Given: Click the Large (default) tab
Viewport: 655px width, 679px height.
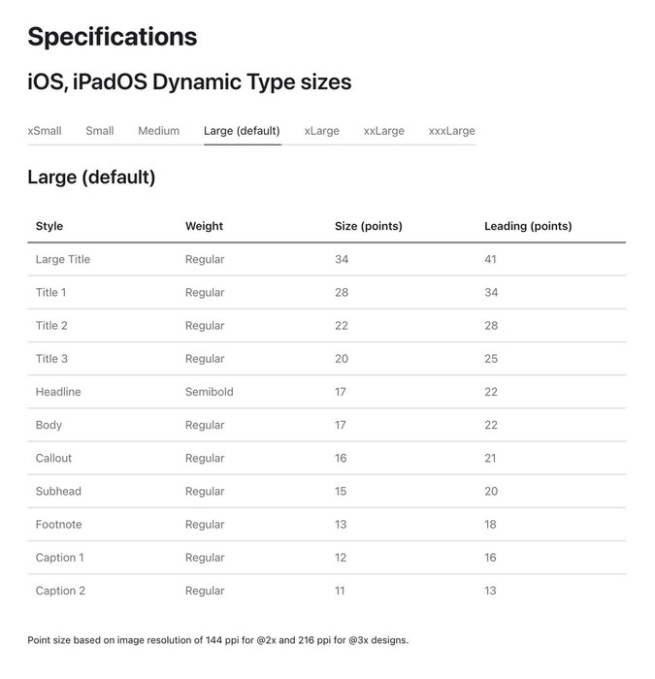Looking at the screenshot, I should click(x=242, y=131).
